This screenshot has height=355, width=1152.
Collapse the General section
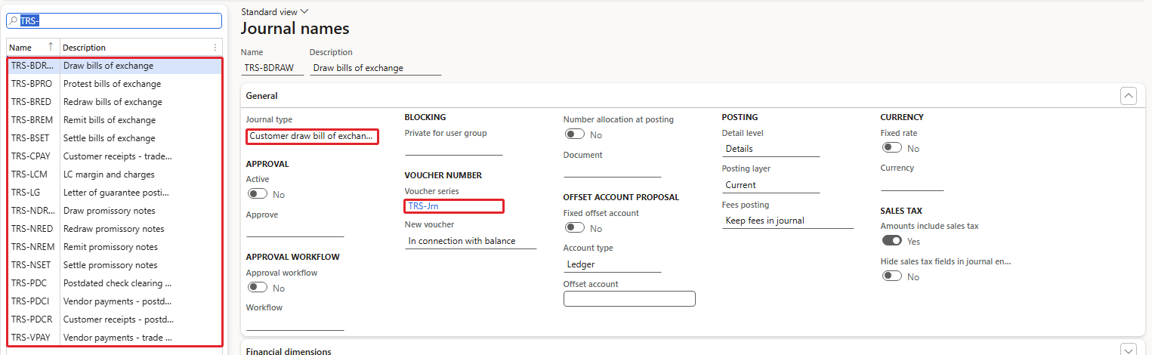(x=1128, y=96)
